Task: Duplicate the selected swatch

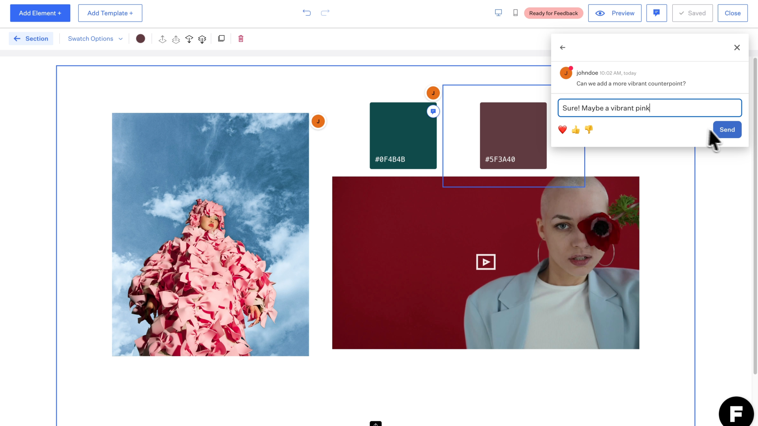Action: click(x=221, y=39)
